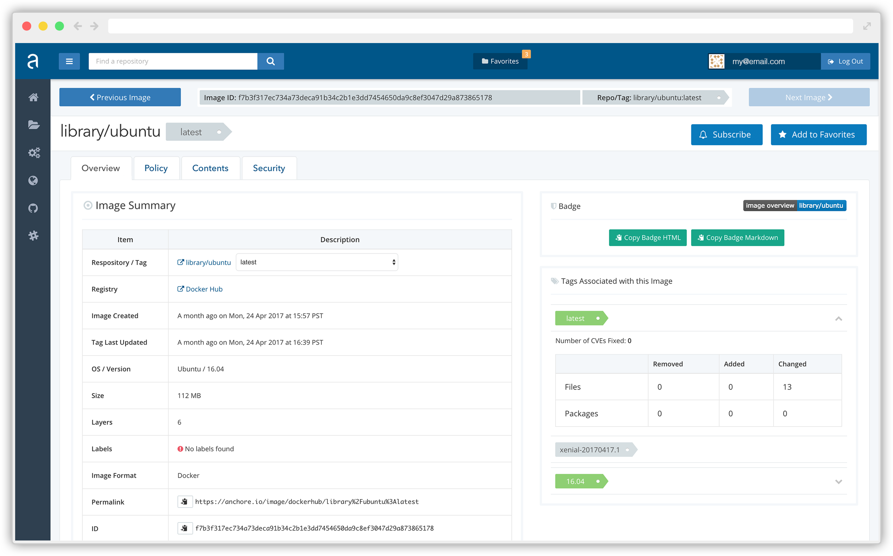Open the GitHub icon in sidebar

click(33, 208)
